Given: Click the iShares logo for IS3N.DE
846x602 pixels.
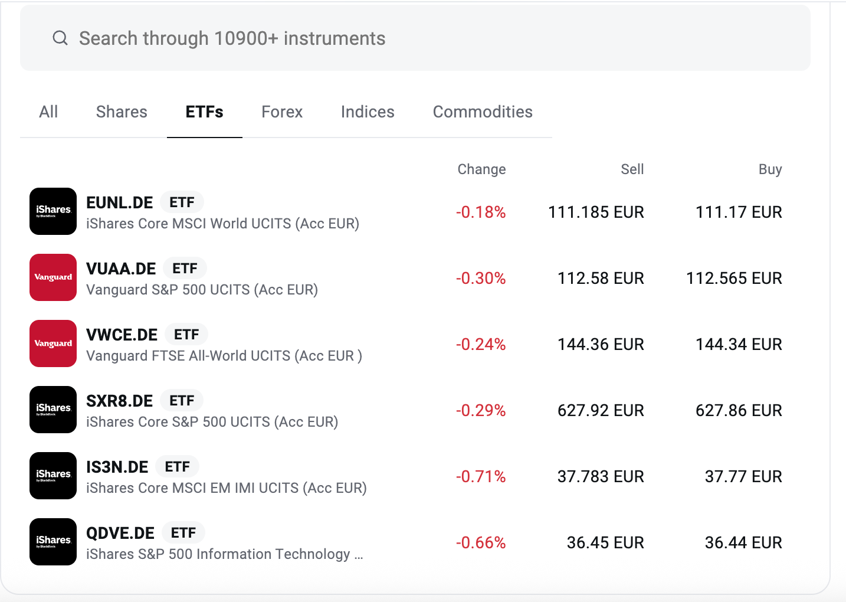Looking at the screenshot, I should tap(53, 476).
